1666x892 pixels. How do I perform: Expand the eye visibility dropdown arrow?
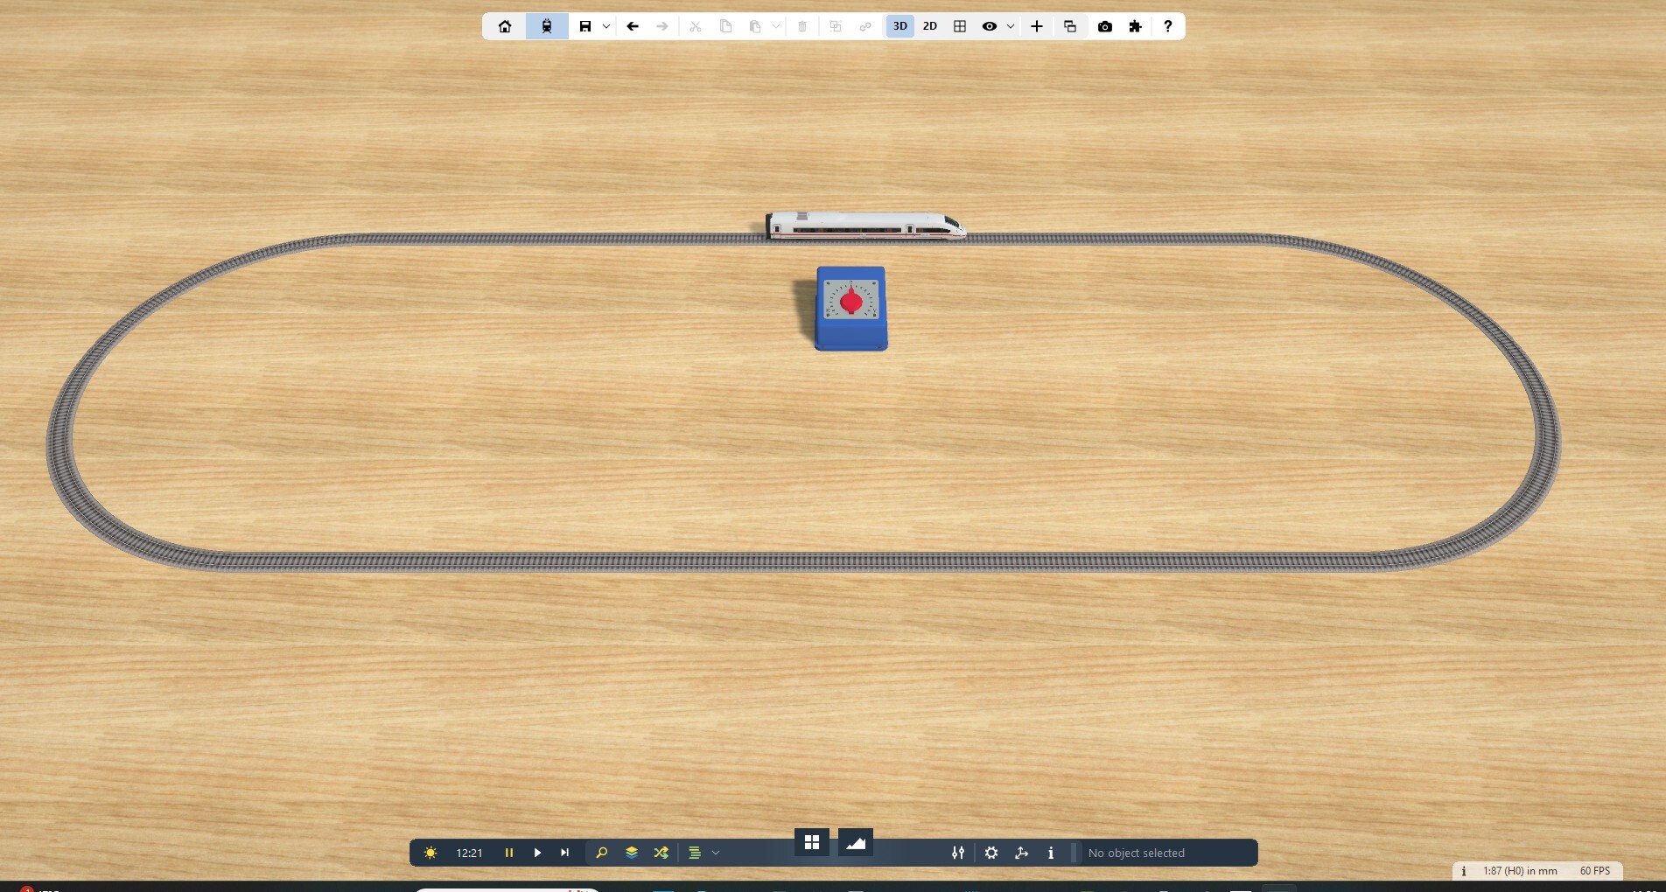point(1011,26)
